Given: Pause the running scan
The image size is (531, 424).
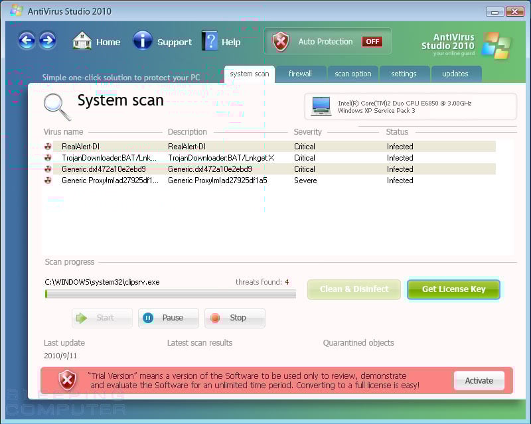Looking at the screenshot, I should point(169,318).
